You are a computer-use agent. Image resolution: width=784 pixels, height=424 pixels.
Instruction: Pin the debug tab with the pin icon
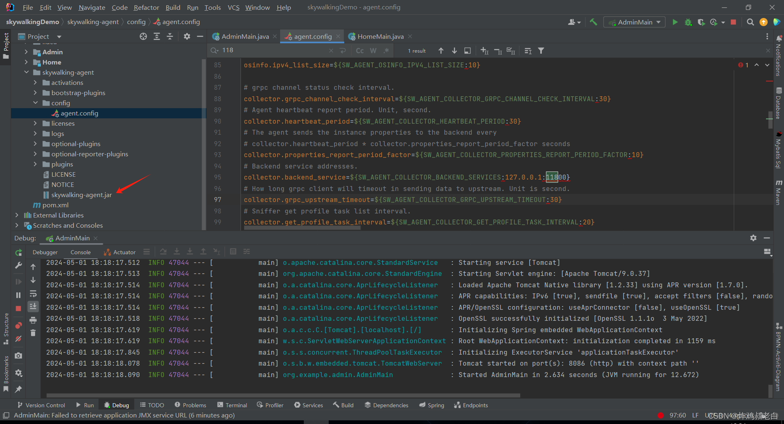pos(18,389)
